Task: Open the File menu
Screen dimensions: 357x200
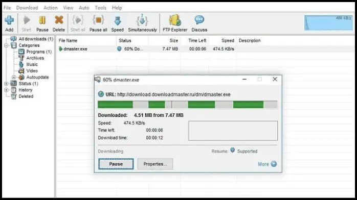Action: click(7, 8)
